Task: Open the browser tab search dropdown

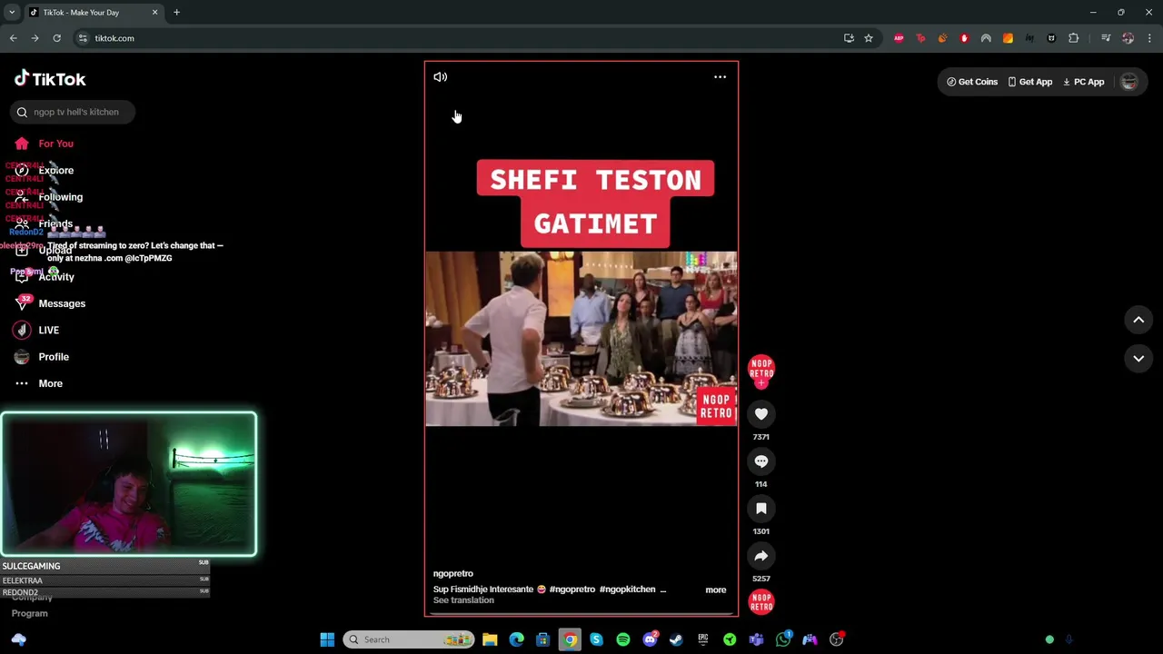Action: (12, 13)
